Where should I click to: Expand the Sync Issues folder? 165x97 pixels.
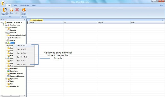point(6,79)
